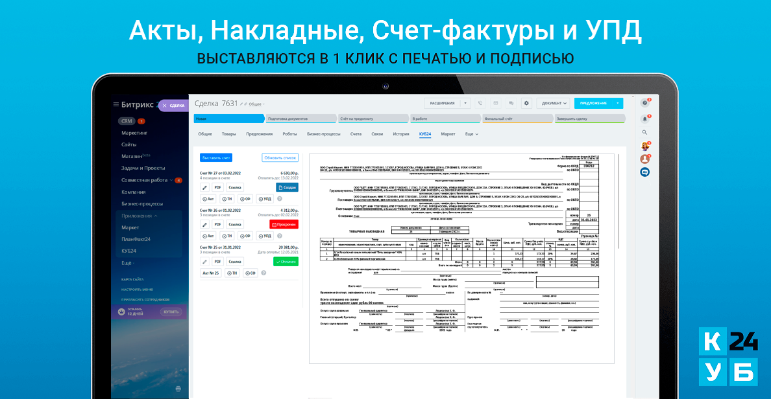Open the help hint for invoice № 27

280,199
